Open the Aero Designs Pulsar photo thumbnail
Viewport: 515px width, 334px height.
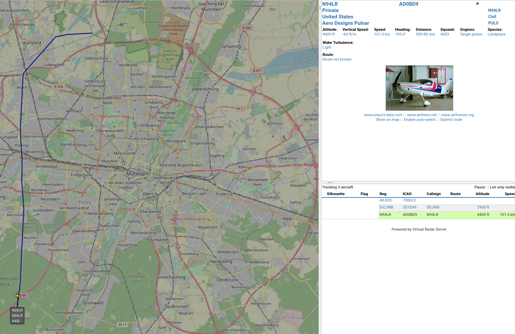(419, 88)
